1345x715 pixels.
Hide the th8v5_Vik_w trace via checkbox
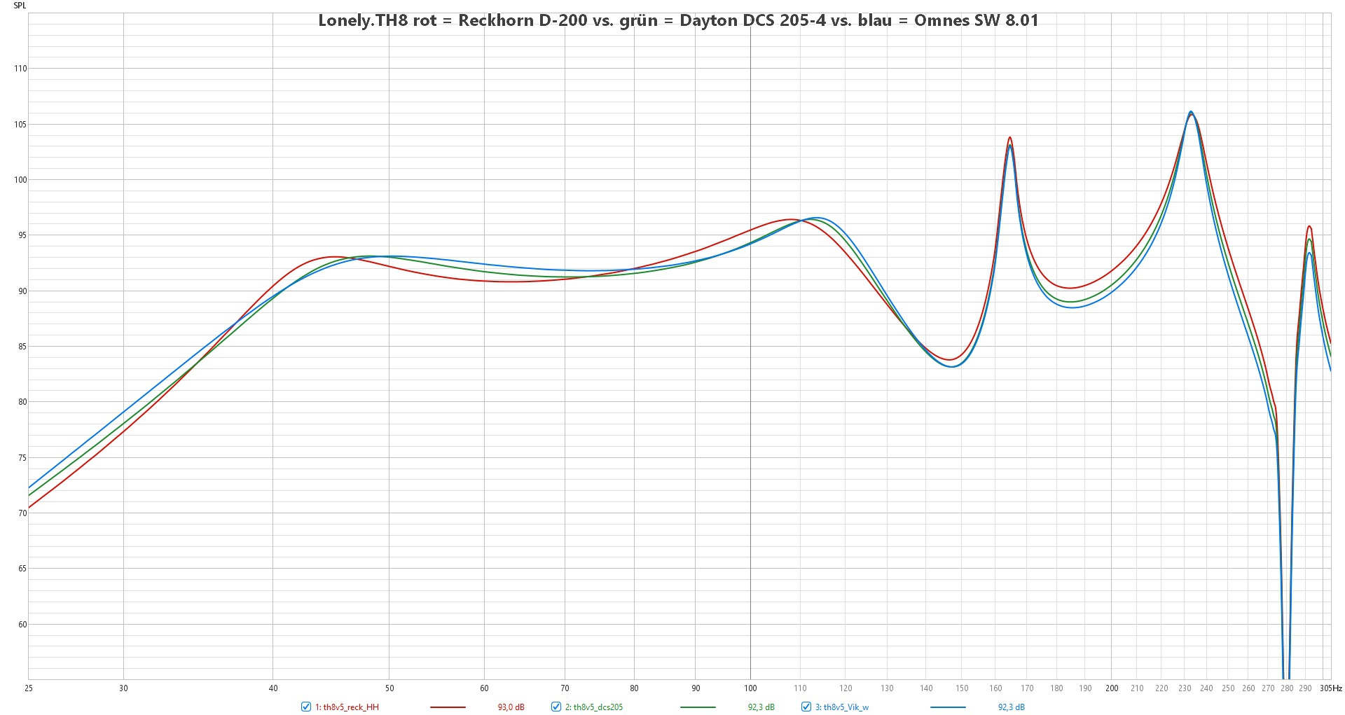[x=806, y=707]
